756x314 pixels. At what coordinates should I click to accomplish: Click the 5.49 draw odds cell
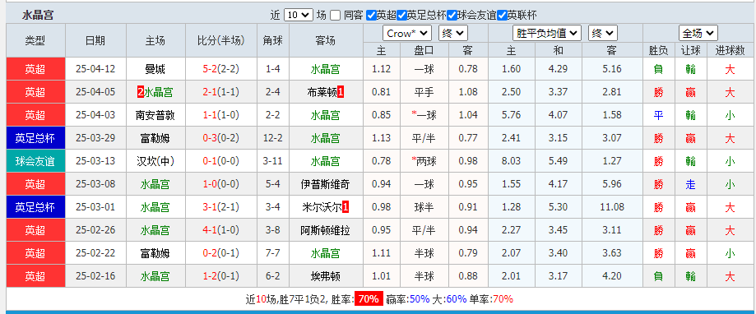[x=559, y=161]
